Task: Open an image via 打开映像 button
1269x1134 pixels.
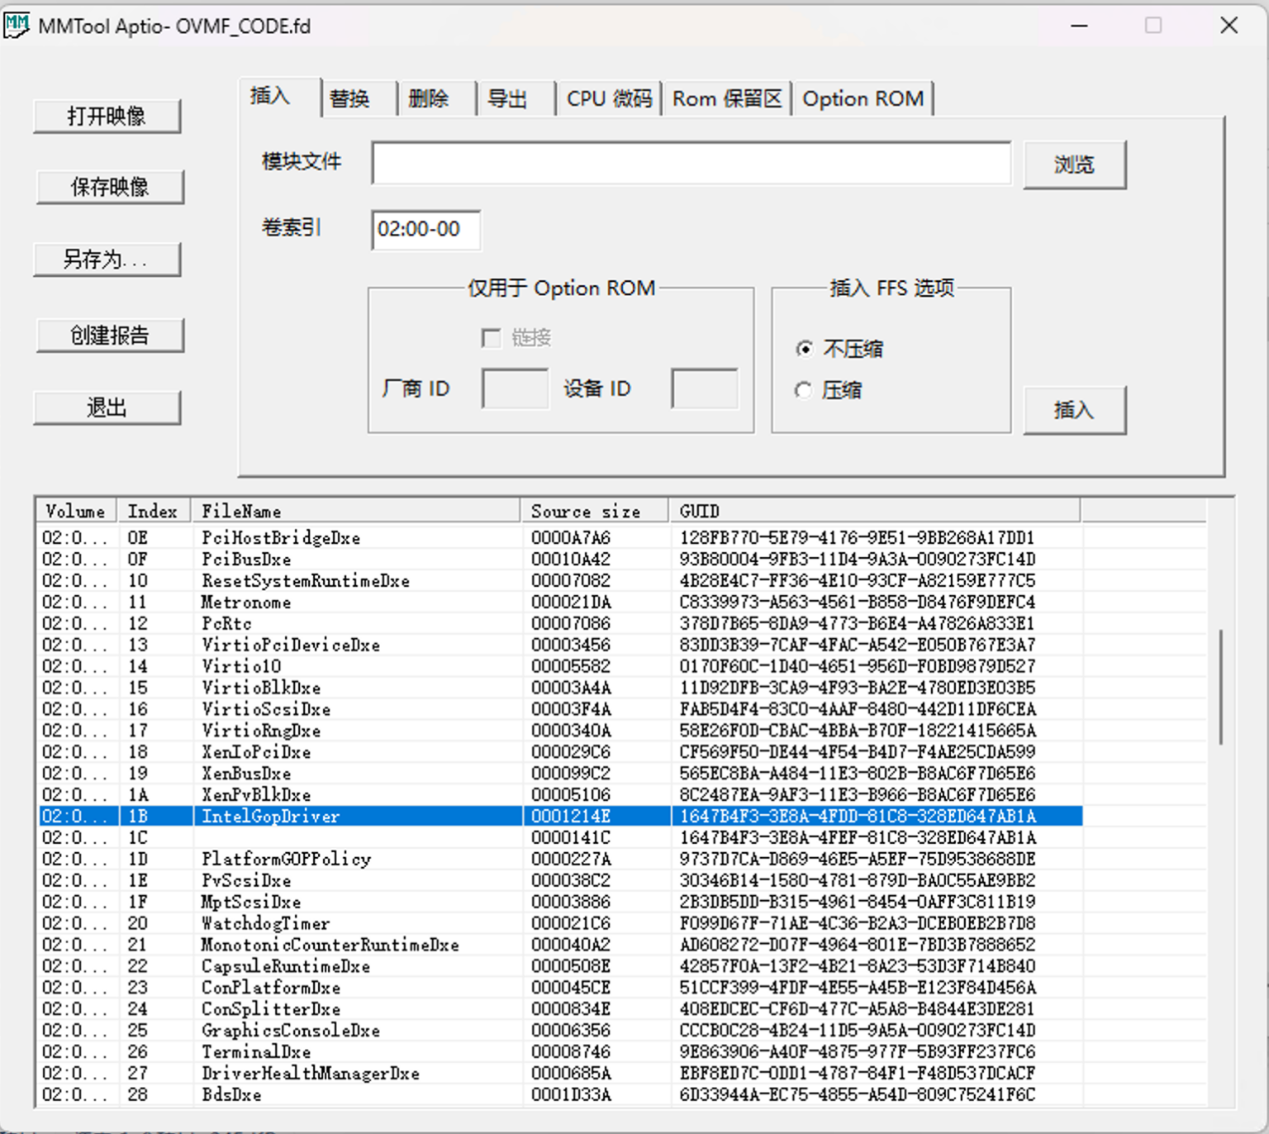Action: (x=107, y=115)
